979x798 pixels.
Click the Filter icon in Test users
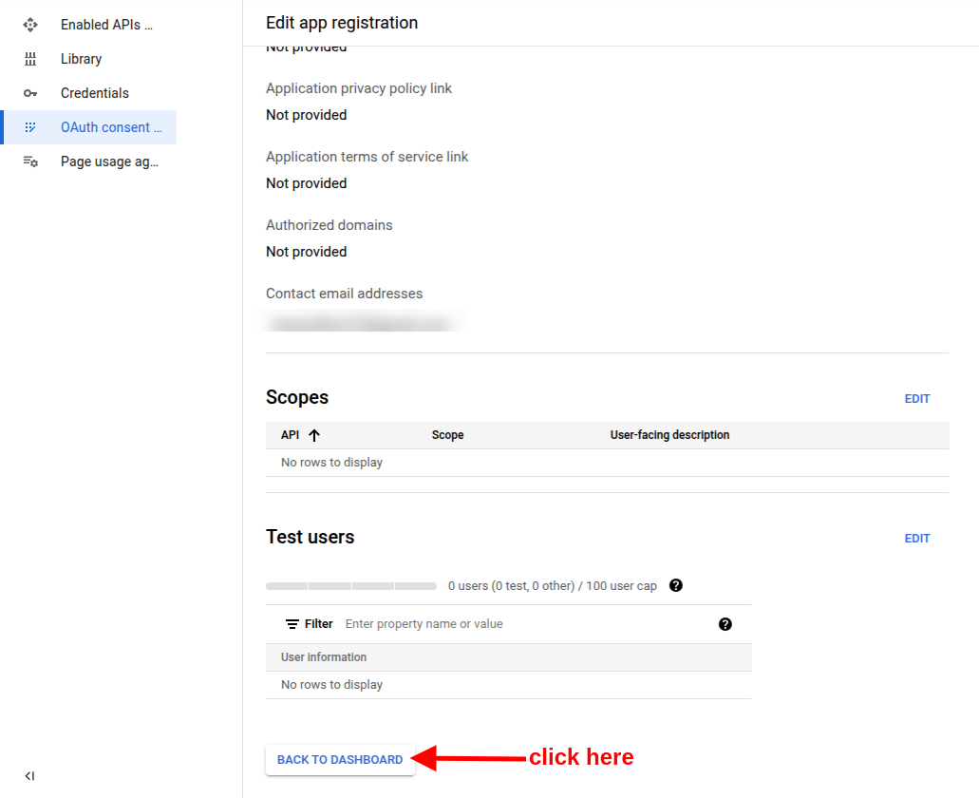coord(292,624)
